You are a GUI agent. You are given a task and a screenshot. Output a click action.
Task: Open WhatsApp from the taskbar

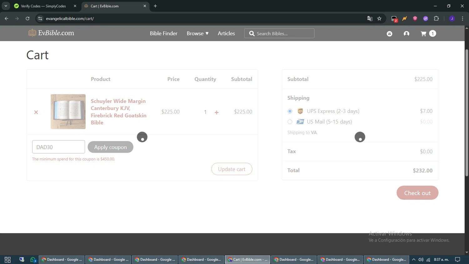click(33, 260)
